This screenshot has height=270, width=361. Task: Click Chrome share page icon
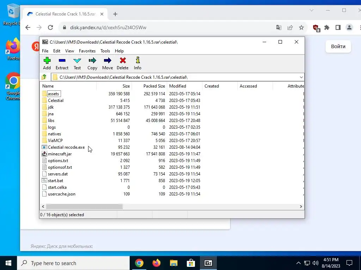click(x=290, y=27)
